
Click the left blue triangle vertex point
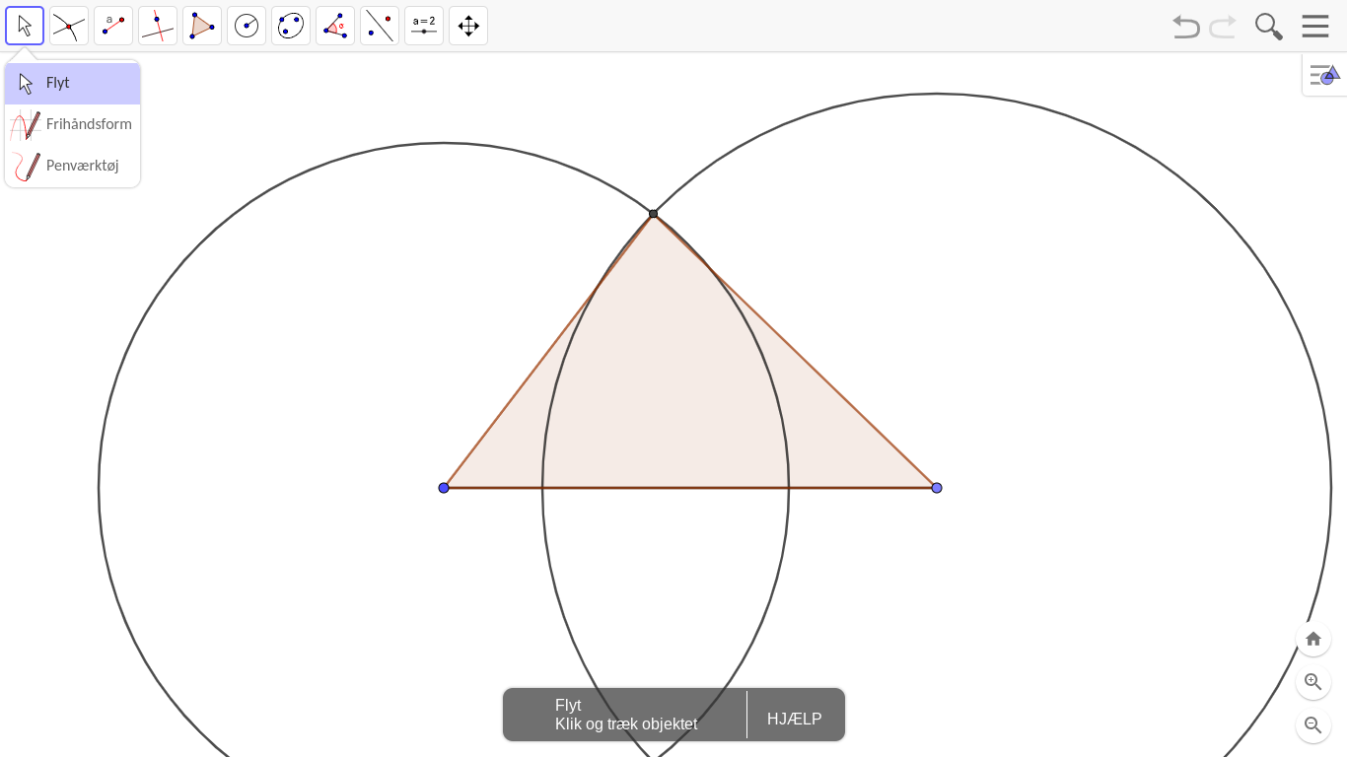click(444, 488)
